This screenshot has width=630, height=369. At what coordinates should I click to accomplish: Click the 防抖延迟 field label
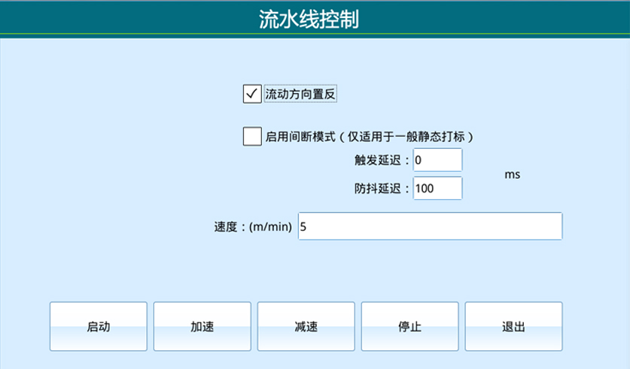point(382,189)
